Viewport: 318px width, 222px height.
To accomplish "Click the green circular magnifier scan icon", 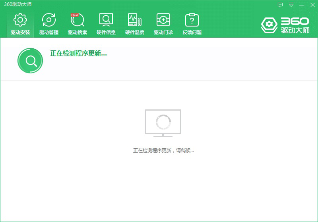I will [x=30, y=61].
